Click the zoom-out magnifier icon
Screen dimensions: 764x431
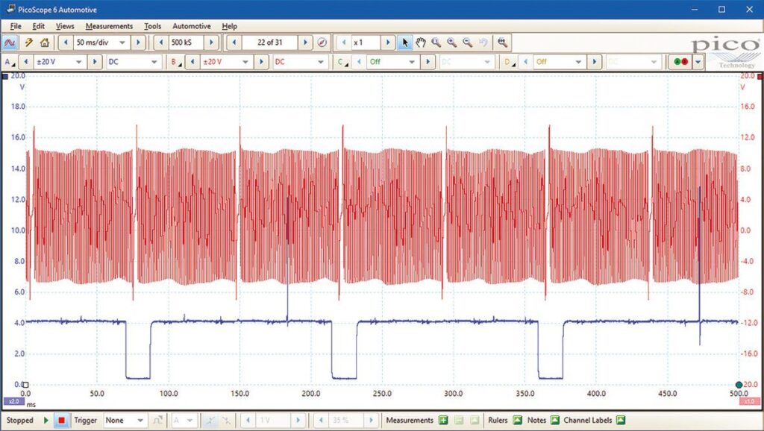466,42
